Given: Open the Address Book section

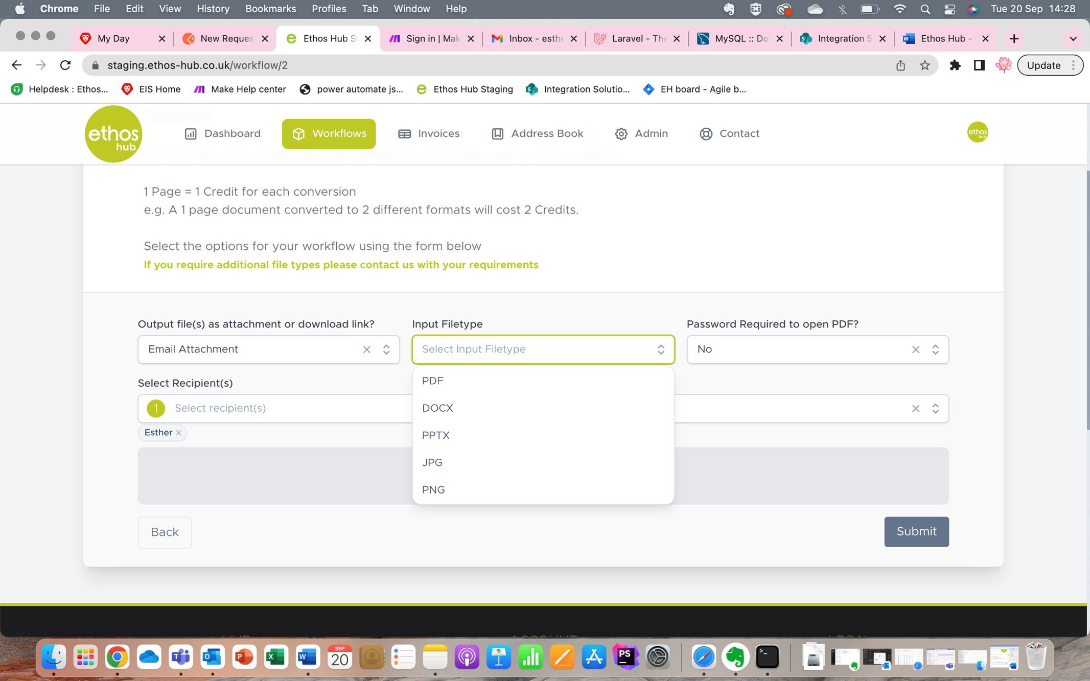Looking at the screenshot, I should coord(537,133).
